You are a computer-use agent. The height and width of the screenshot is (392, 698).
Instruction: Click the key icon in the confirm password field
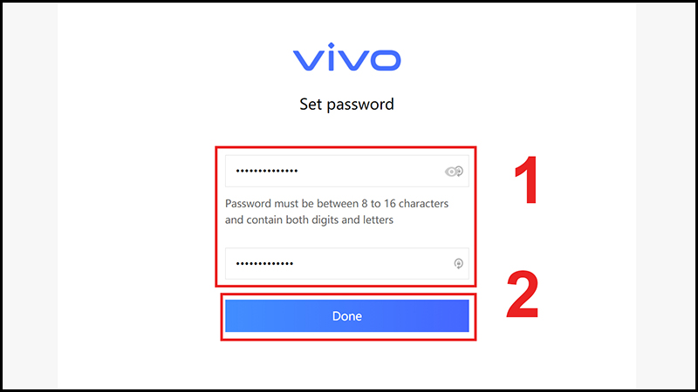(x=459, y=264)
